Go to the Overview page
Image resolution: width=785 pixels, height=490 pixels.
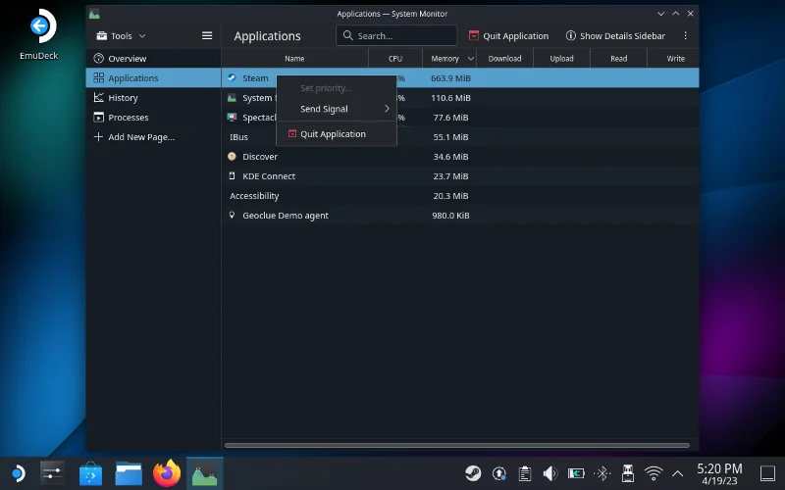153,59
